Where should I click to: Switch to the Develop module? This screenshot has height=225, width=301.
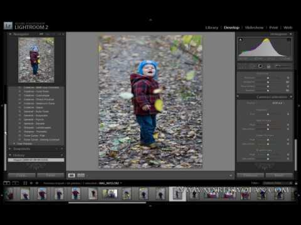click(x=231, y=27)
